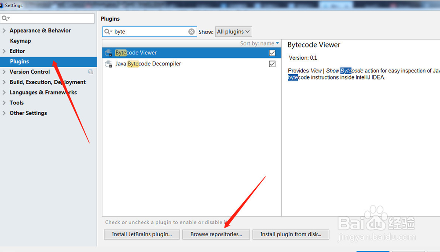Expand the Tools settings section

point(4,103)
